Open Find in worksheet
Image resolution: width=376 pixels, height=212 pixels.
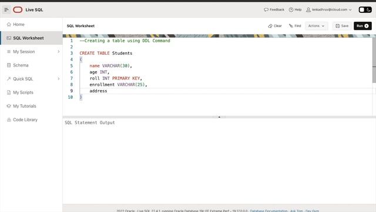(295, 26)
